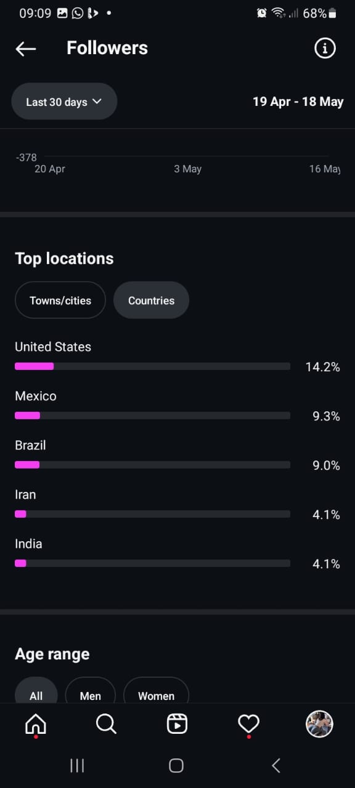
Task: Expand the Last 30 days dropdown
Action: coord(64,102)
